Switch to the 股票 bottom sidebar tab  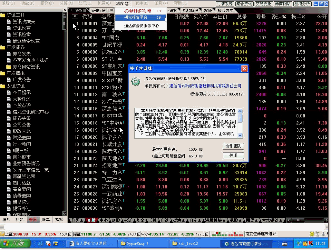(x=46, y=220)
